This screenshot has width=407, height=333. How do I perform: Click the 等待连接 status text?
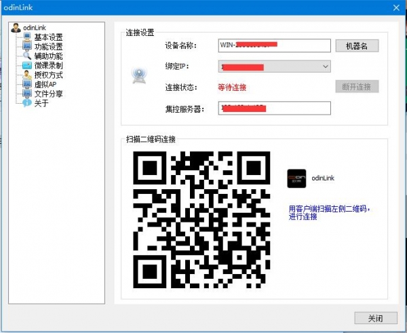232,87
